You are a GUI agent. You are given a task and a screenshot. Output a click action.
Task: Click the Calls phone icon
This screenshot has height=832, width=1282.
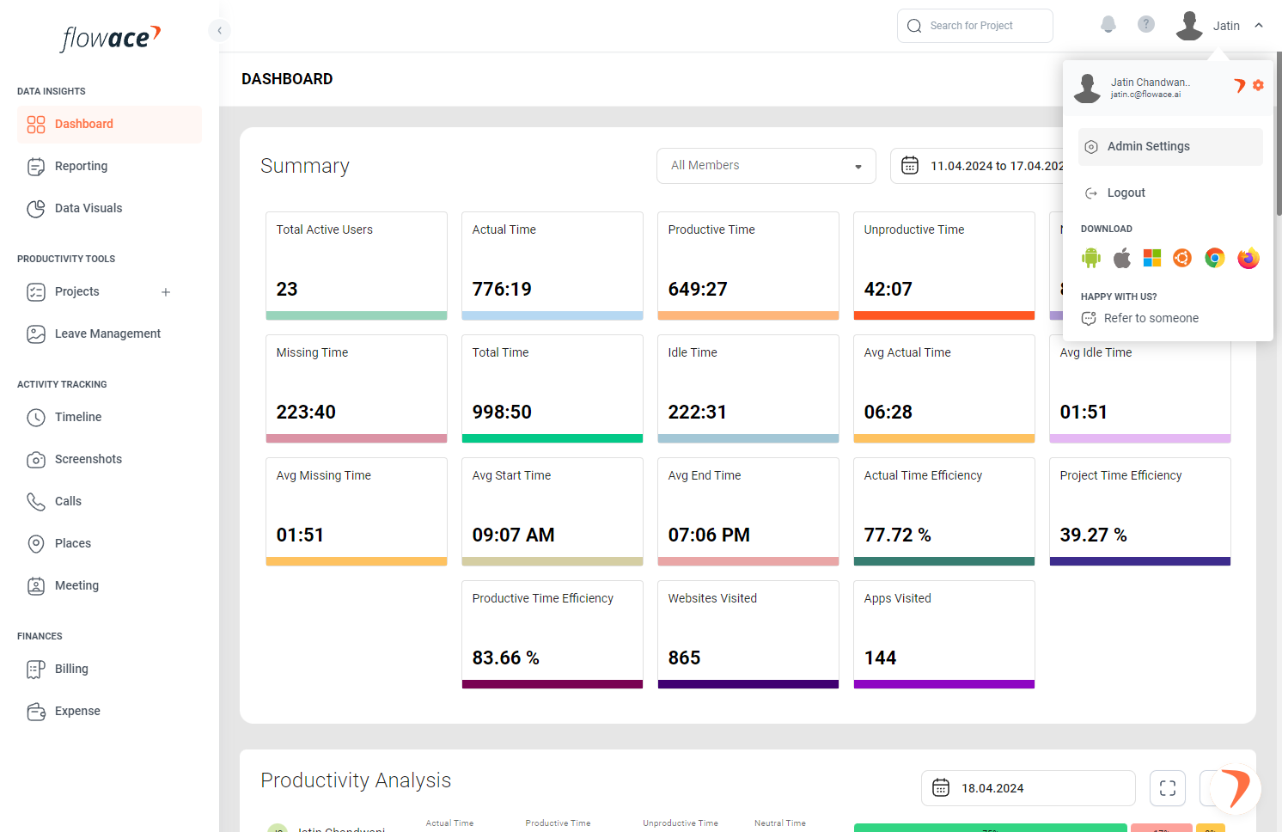[x=36, y=502]
